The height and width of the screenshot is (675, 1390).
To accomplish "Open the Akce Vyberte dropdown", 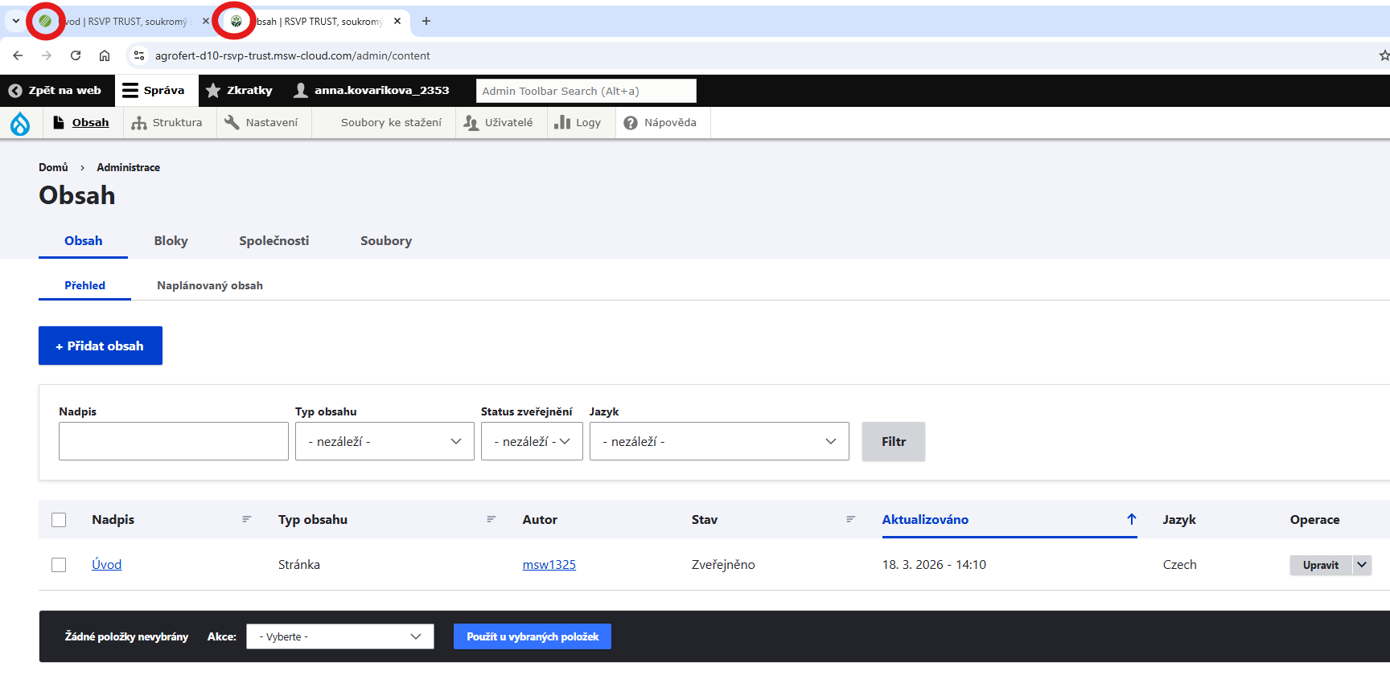I will [x=339, y=636].
